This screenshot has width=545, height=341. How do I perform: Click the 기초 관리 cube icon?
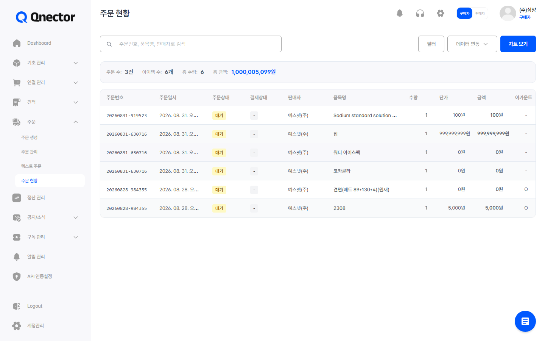(x=17, y=63)
